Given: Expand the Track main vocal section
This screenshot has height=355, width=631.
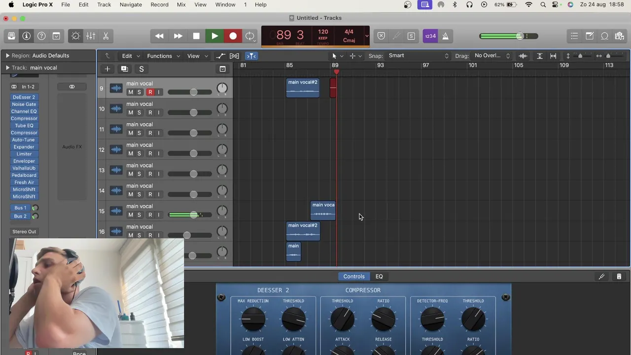Looking at the screenshot, I should [x=7, y=68].
